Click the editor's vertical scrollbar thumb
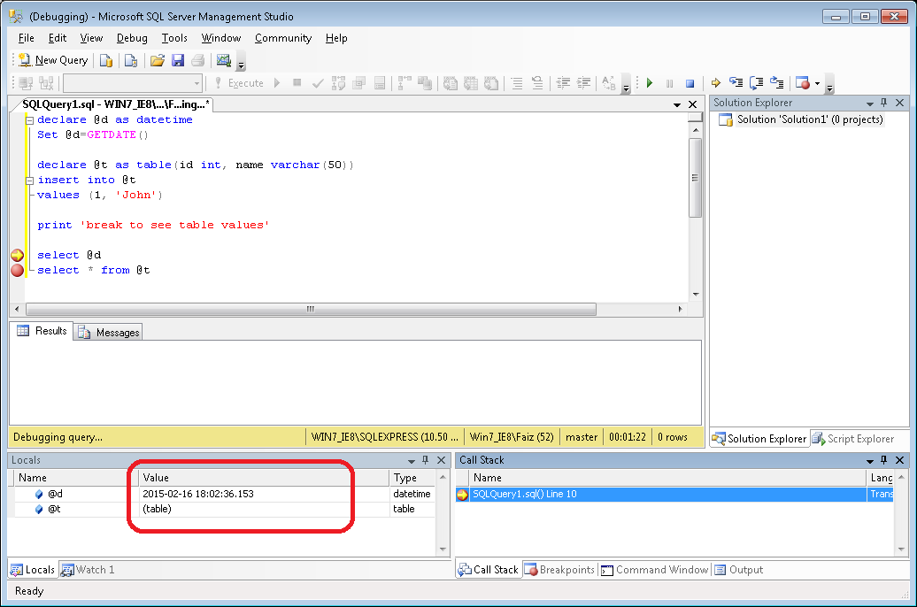 pyautogui.click(x=696, y=178)
